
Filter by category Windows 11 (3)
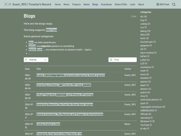pyautogui.click(x=147, y=121)
